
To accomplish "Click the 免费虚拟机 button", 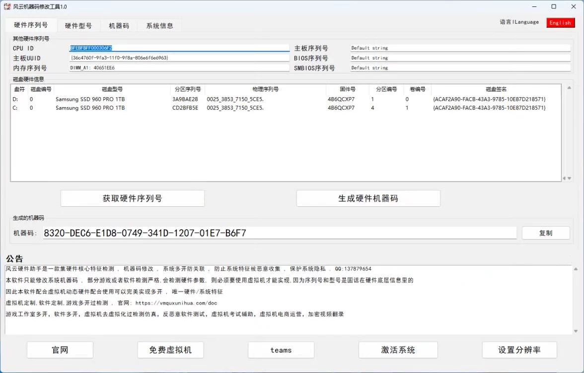I will [x=170, y=350].
